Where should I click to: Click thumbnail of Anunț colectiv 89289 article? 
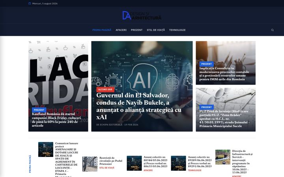[178, 163]
